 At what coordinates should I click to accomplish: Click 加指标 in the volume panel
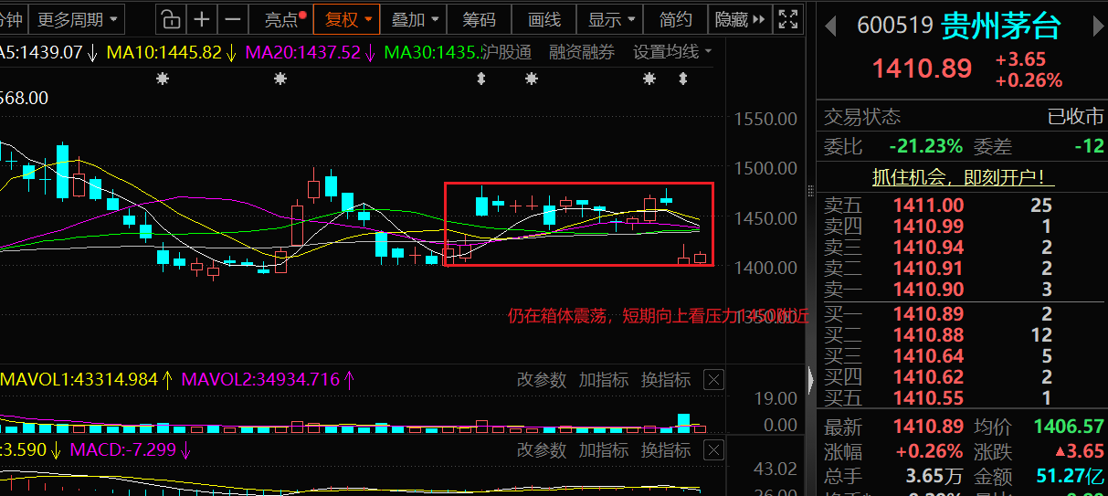coord(604,380)
